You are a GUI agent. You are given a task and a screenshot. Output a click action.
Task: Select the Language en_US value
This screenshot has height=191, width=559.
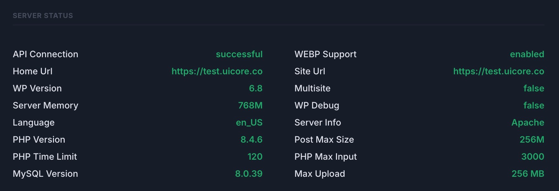[249, 122]
